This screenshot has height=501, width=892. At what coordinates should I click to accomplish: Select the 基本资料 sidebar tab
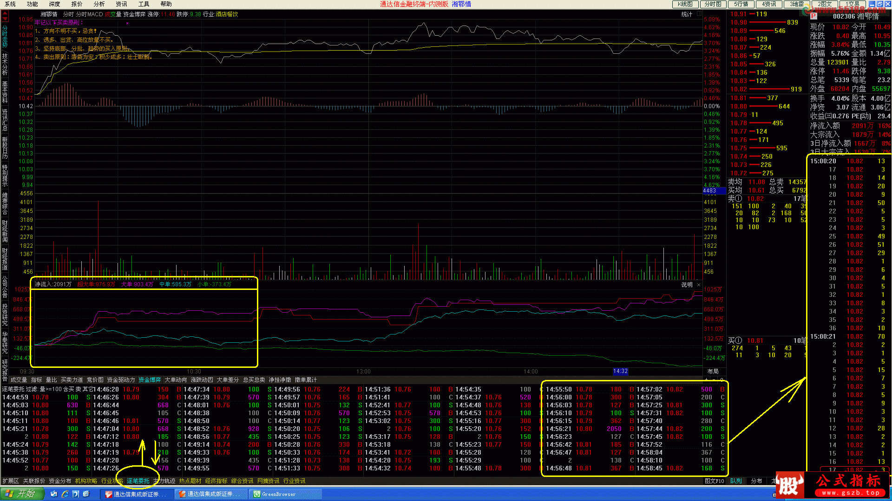pos(5,92)
